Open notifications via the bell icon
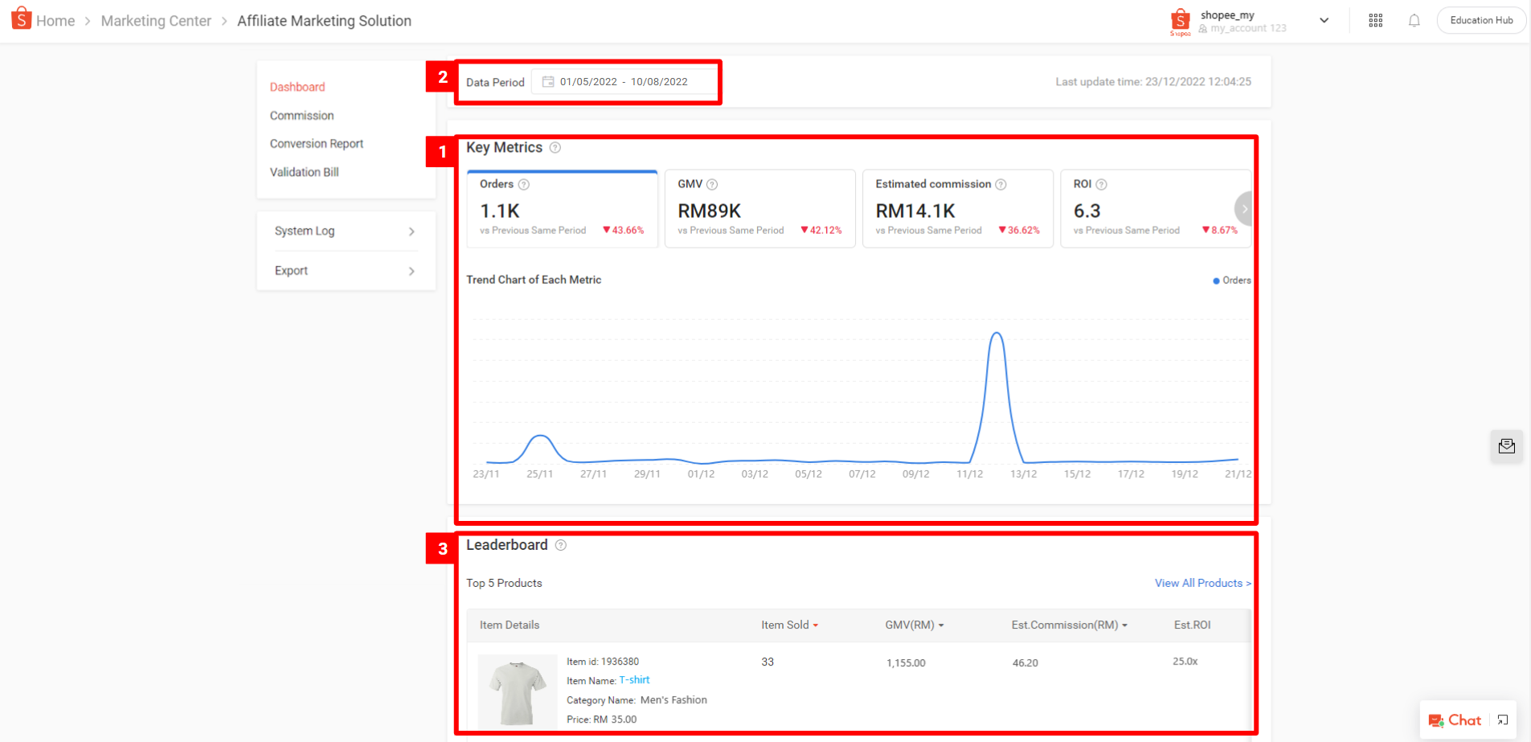The image size is (1531, 742). (x=1414, y=20)
